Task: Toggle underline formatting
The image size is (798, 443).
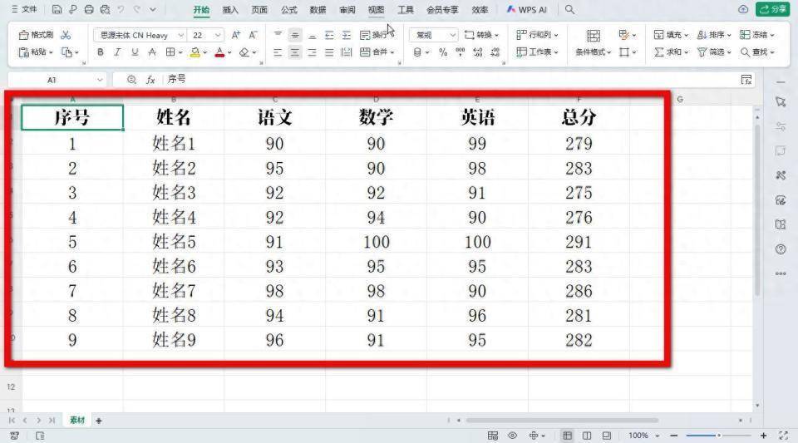Action: pos(134,52)
